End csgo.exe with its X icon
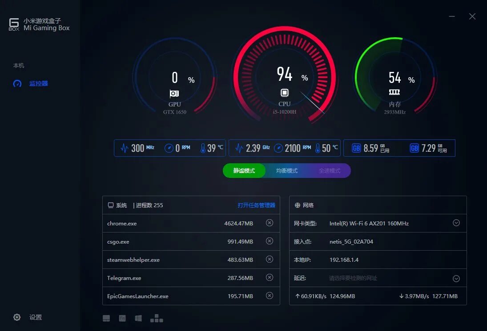Viewport: 487px width, 331px height. [270, 241]
